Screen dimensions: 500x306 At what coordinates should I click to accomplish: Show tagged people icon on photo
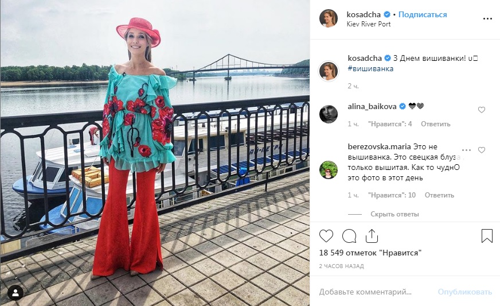point(15,292)
